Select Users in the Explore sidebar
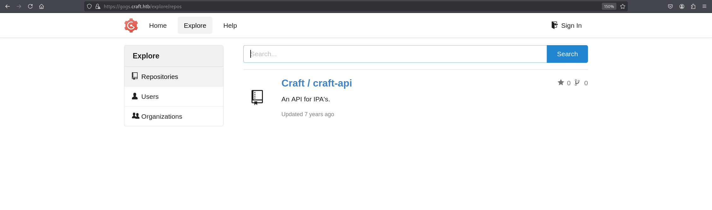This screenshot has width=712, height=210. (150, 97)
